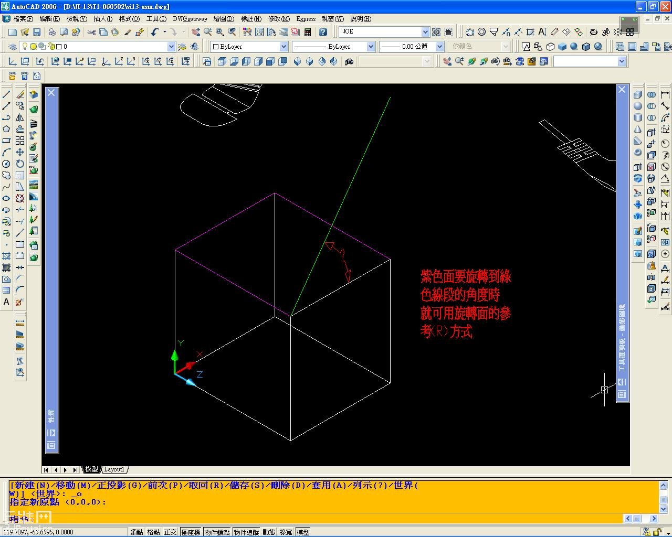Screen dimensions: 672x537
Task: Switch to the 模型 Model tab
Action: [x=91, y=469]
